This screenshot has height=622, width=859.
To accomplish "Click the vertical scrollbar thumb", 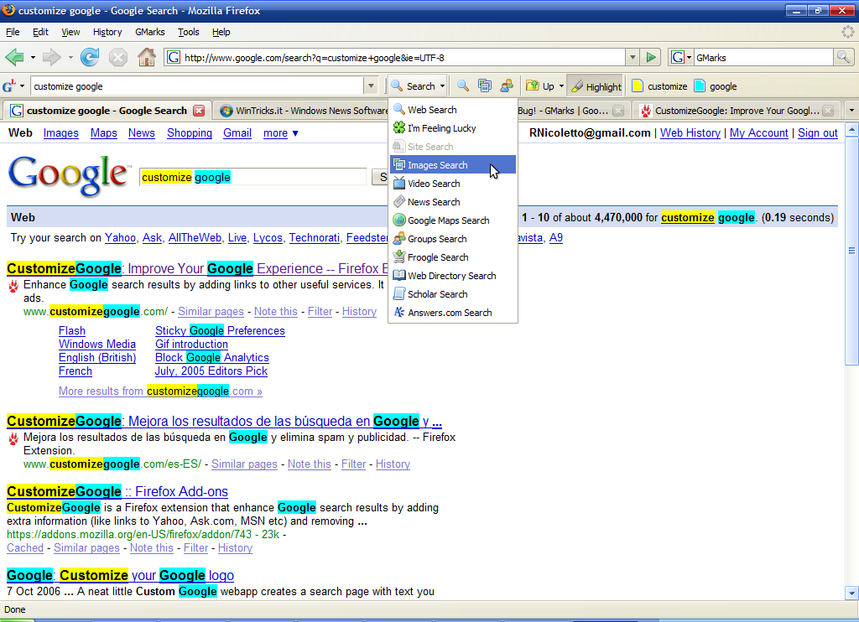I will coord(851,250).
